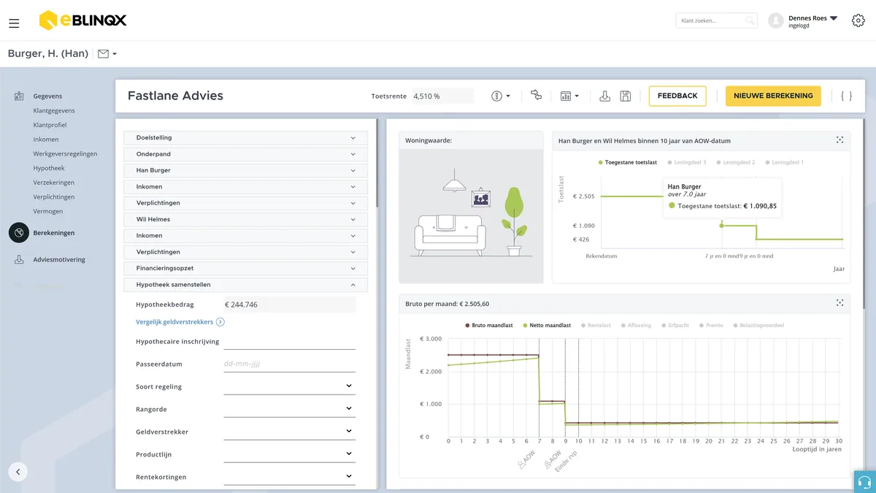Click the Gegevens sidebar icon

tap(19, 96)
